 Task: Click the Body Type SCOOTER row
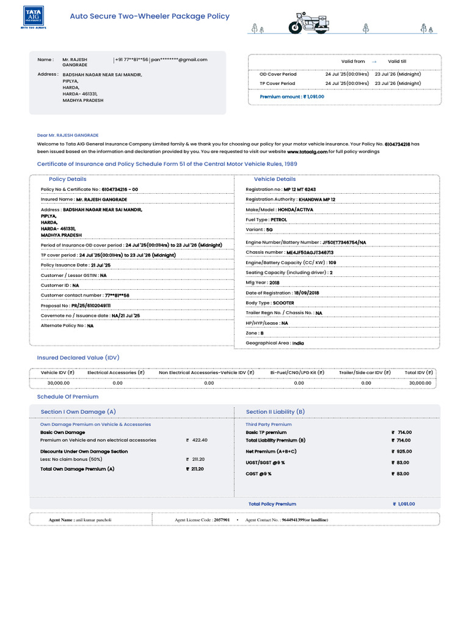[270, 303]
